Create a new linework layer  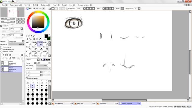coord(7,55)
